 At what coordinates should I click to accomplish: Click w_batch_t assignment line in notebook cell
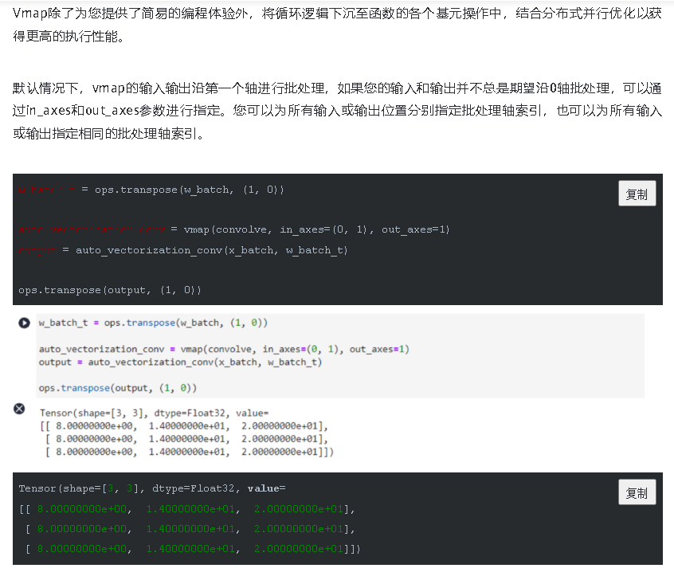(153, 323)
